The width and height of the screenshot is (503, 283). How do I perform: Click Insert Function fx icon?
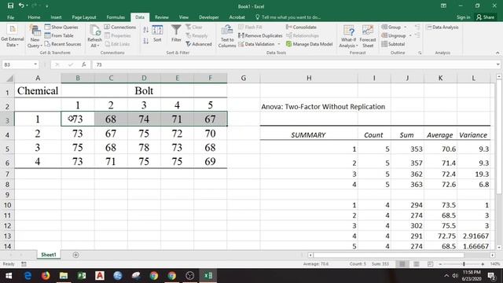(84, 64)
